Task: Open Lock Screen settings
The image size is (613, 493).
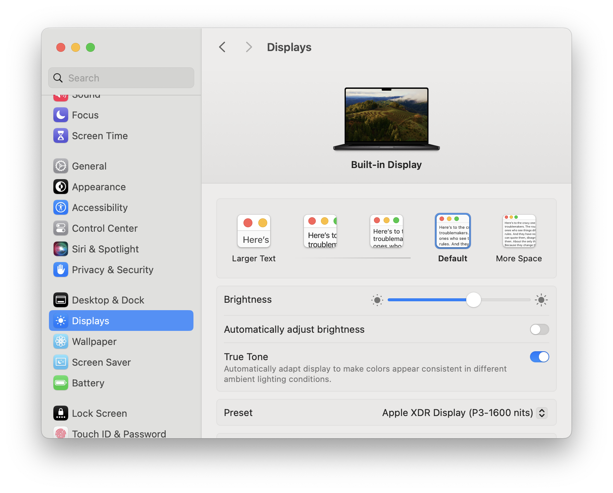Action: [x=99, y=413]
